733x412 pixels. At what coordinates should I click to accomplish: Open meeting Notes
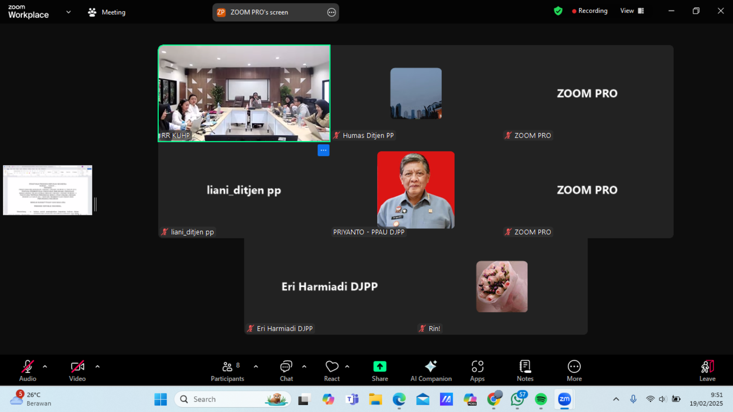coord(525,370)
